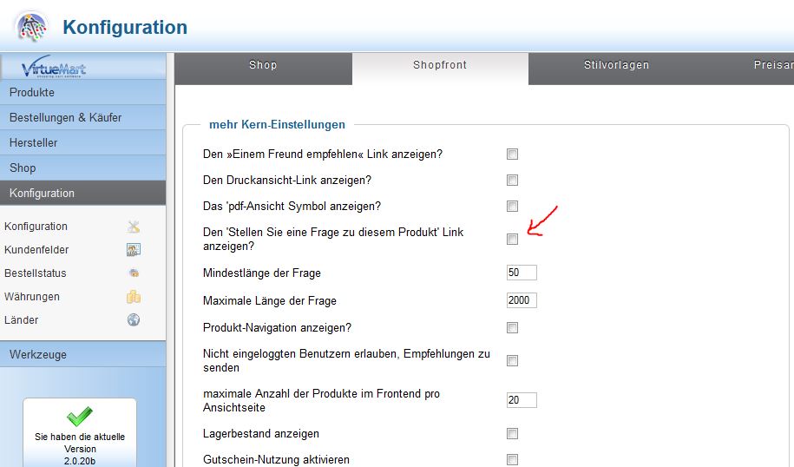This screenshot has height=467, width=794.
Task: Open the Stilvorlagen tab
Action: (616, 65)
